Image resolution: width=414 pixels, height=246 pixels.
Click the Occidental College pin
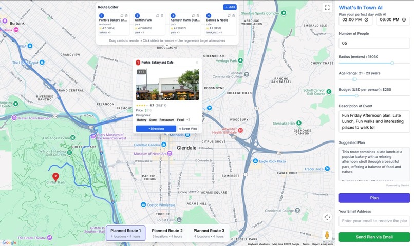click(x=297, y=210)
